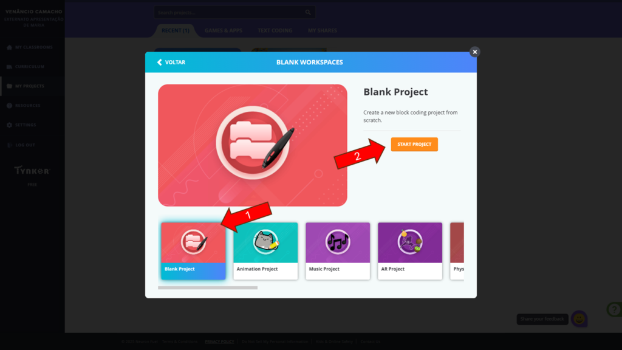Screen dimensions: 622x350
Task: Switch to the Games & Apps tab
Action: coord(224,30)
